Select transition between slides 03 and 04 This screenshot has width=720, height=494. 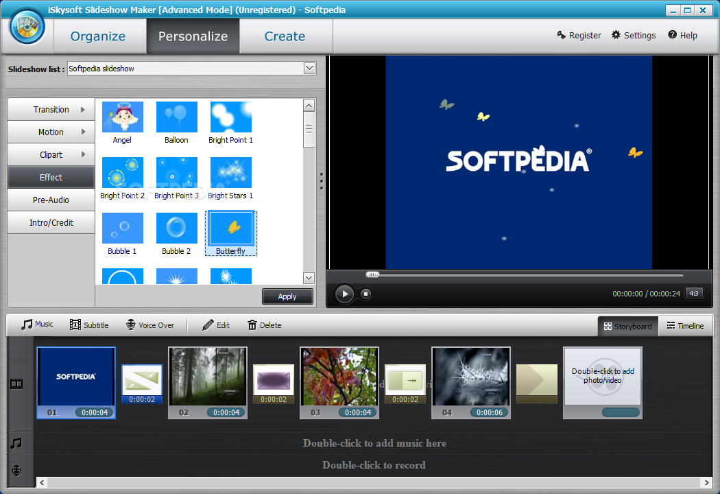click(x=405, y=384)
